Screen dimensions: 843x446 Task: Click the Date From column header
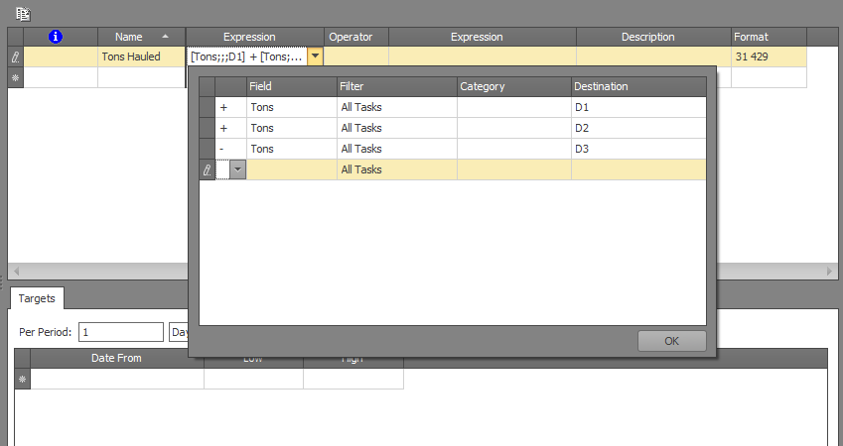coord(116,358)
